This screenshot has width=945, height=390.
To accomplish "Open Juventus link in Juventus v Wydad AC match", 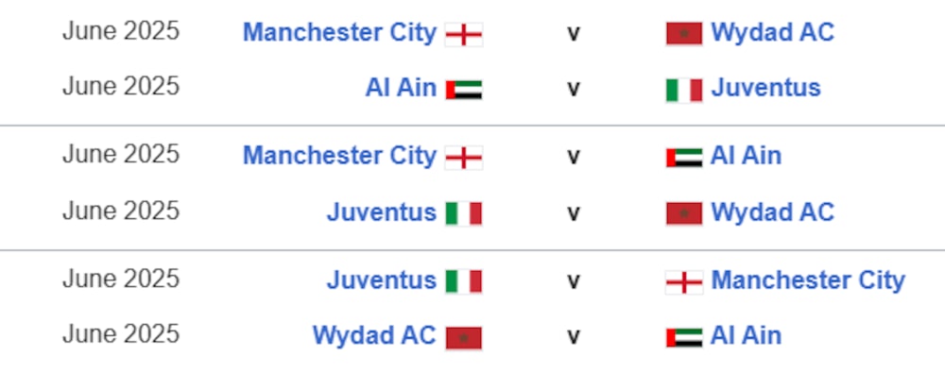I will point(381,212).
